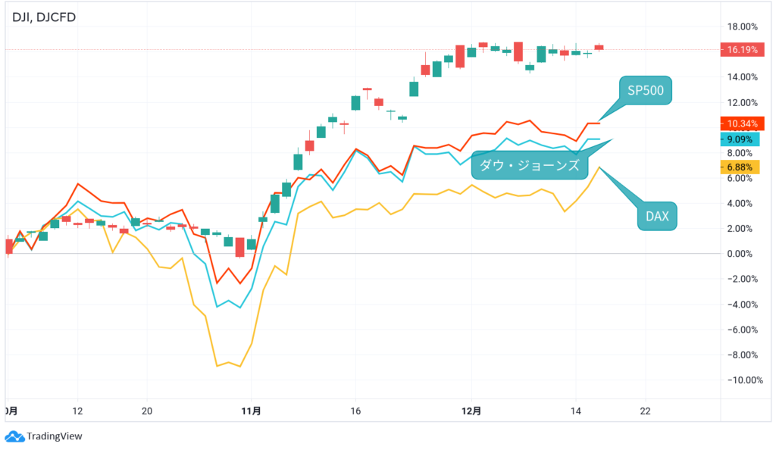This screenshot has height=450, width=776.
Task: Click the date label 14 on time axis
Action: pos(576,410)
